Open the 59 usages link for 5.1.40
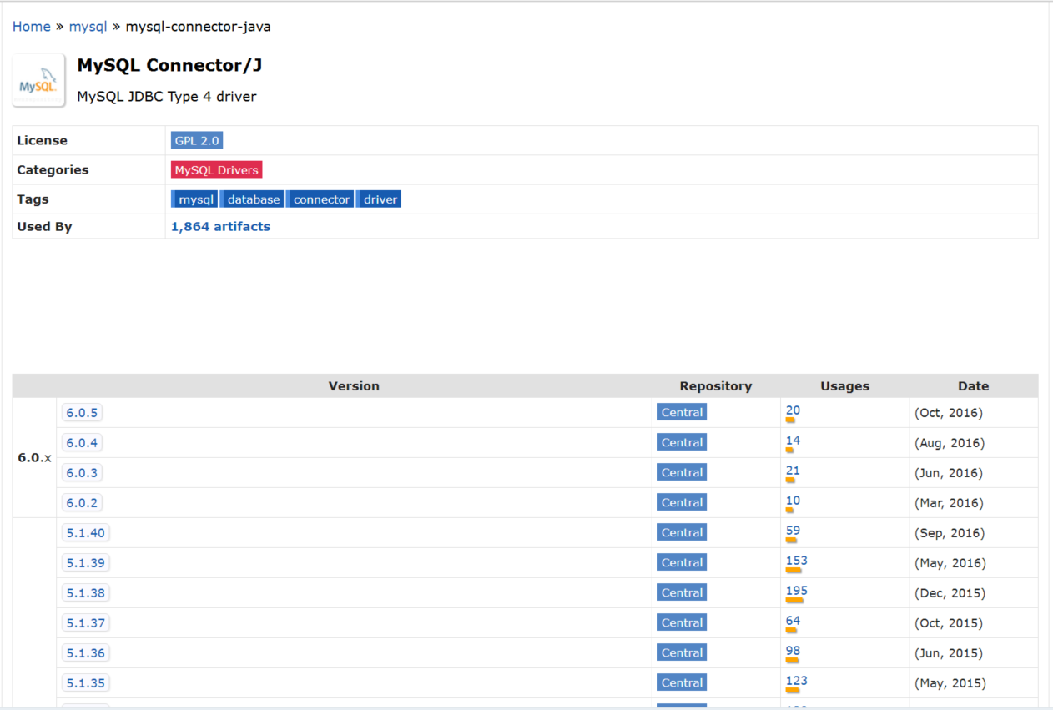Image resolution: width=1053 pixels, height=710 pixels. pyautogui.click(x=793, y=531)
